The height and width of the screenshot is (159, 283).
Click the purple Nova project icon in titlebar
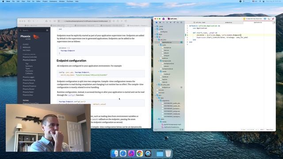164,19
